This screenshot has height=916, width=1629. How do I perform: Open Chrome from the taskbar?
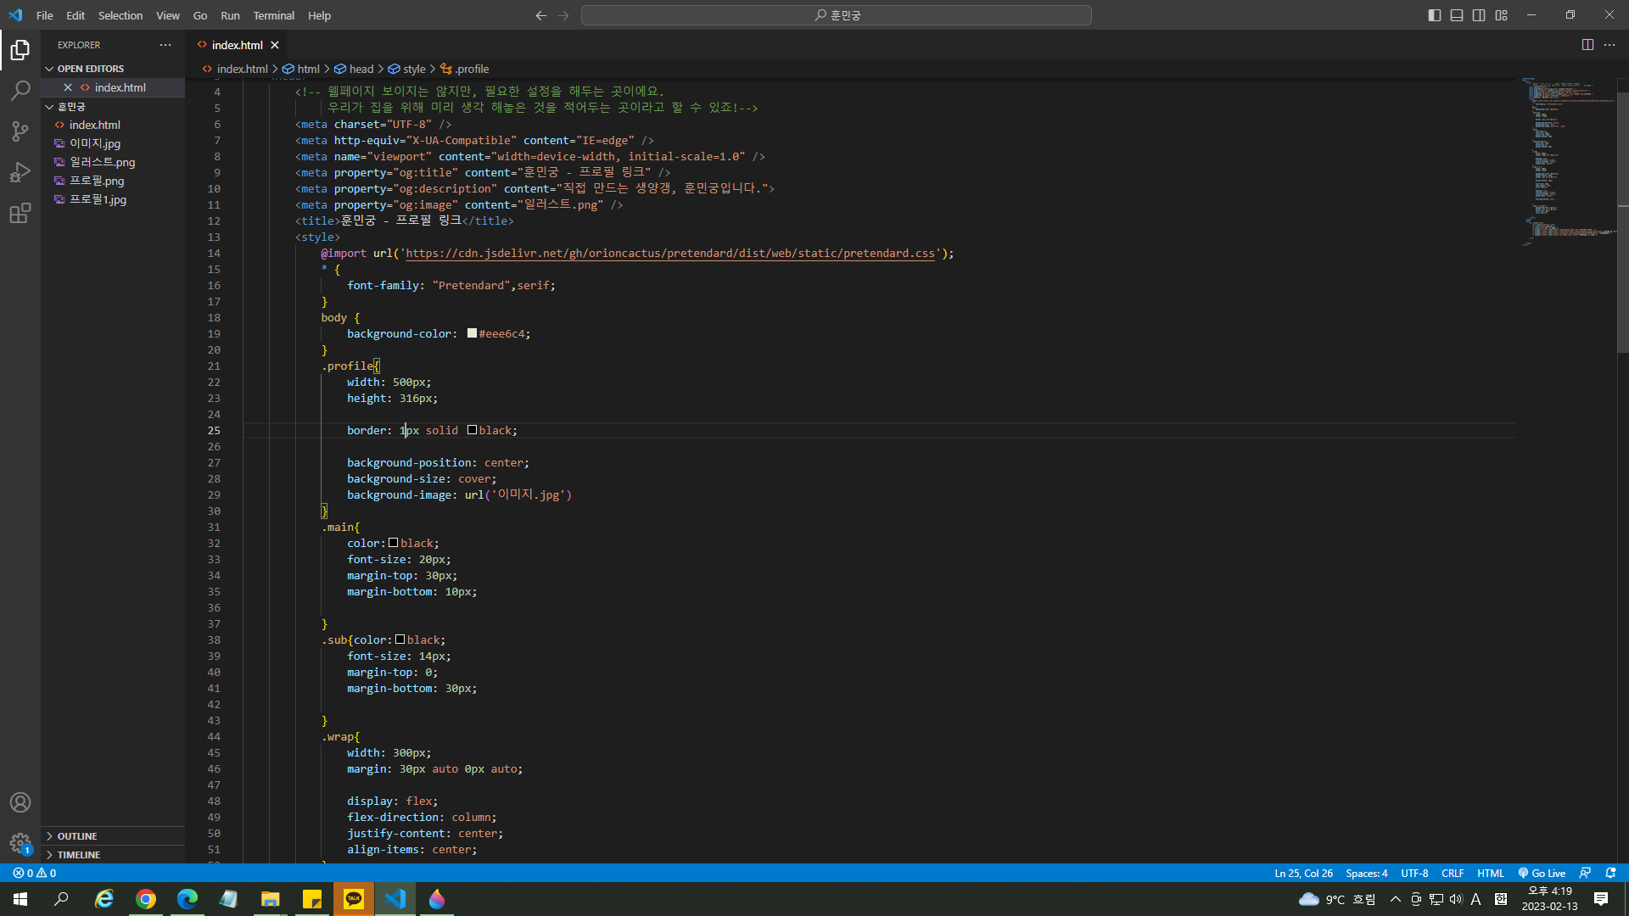[x=146, y=899]
